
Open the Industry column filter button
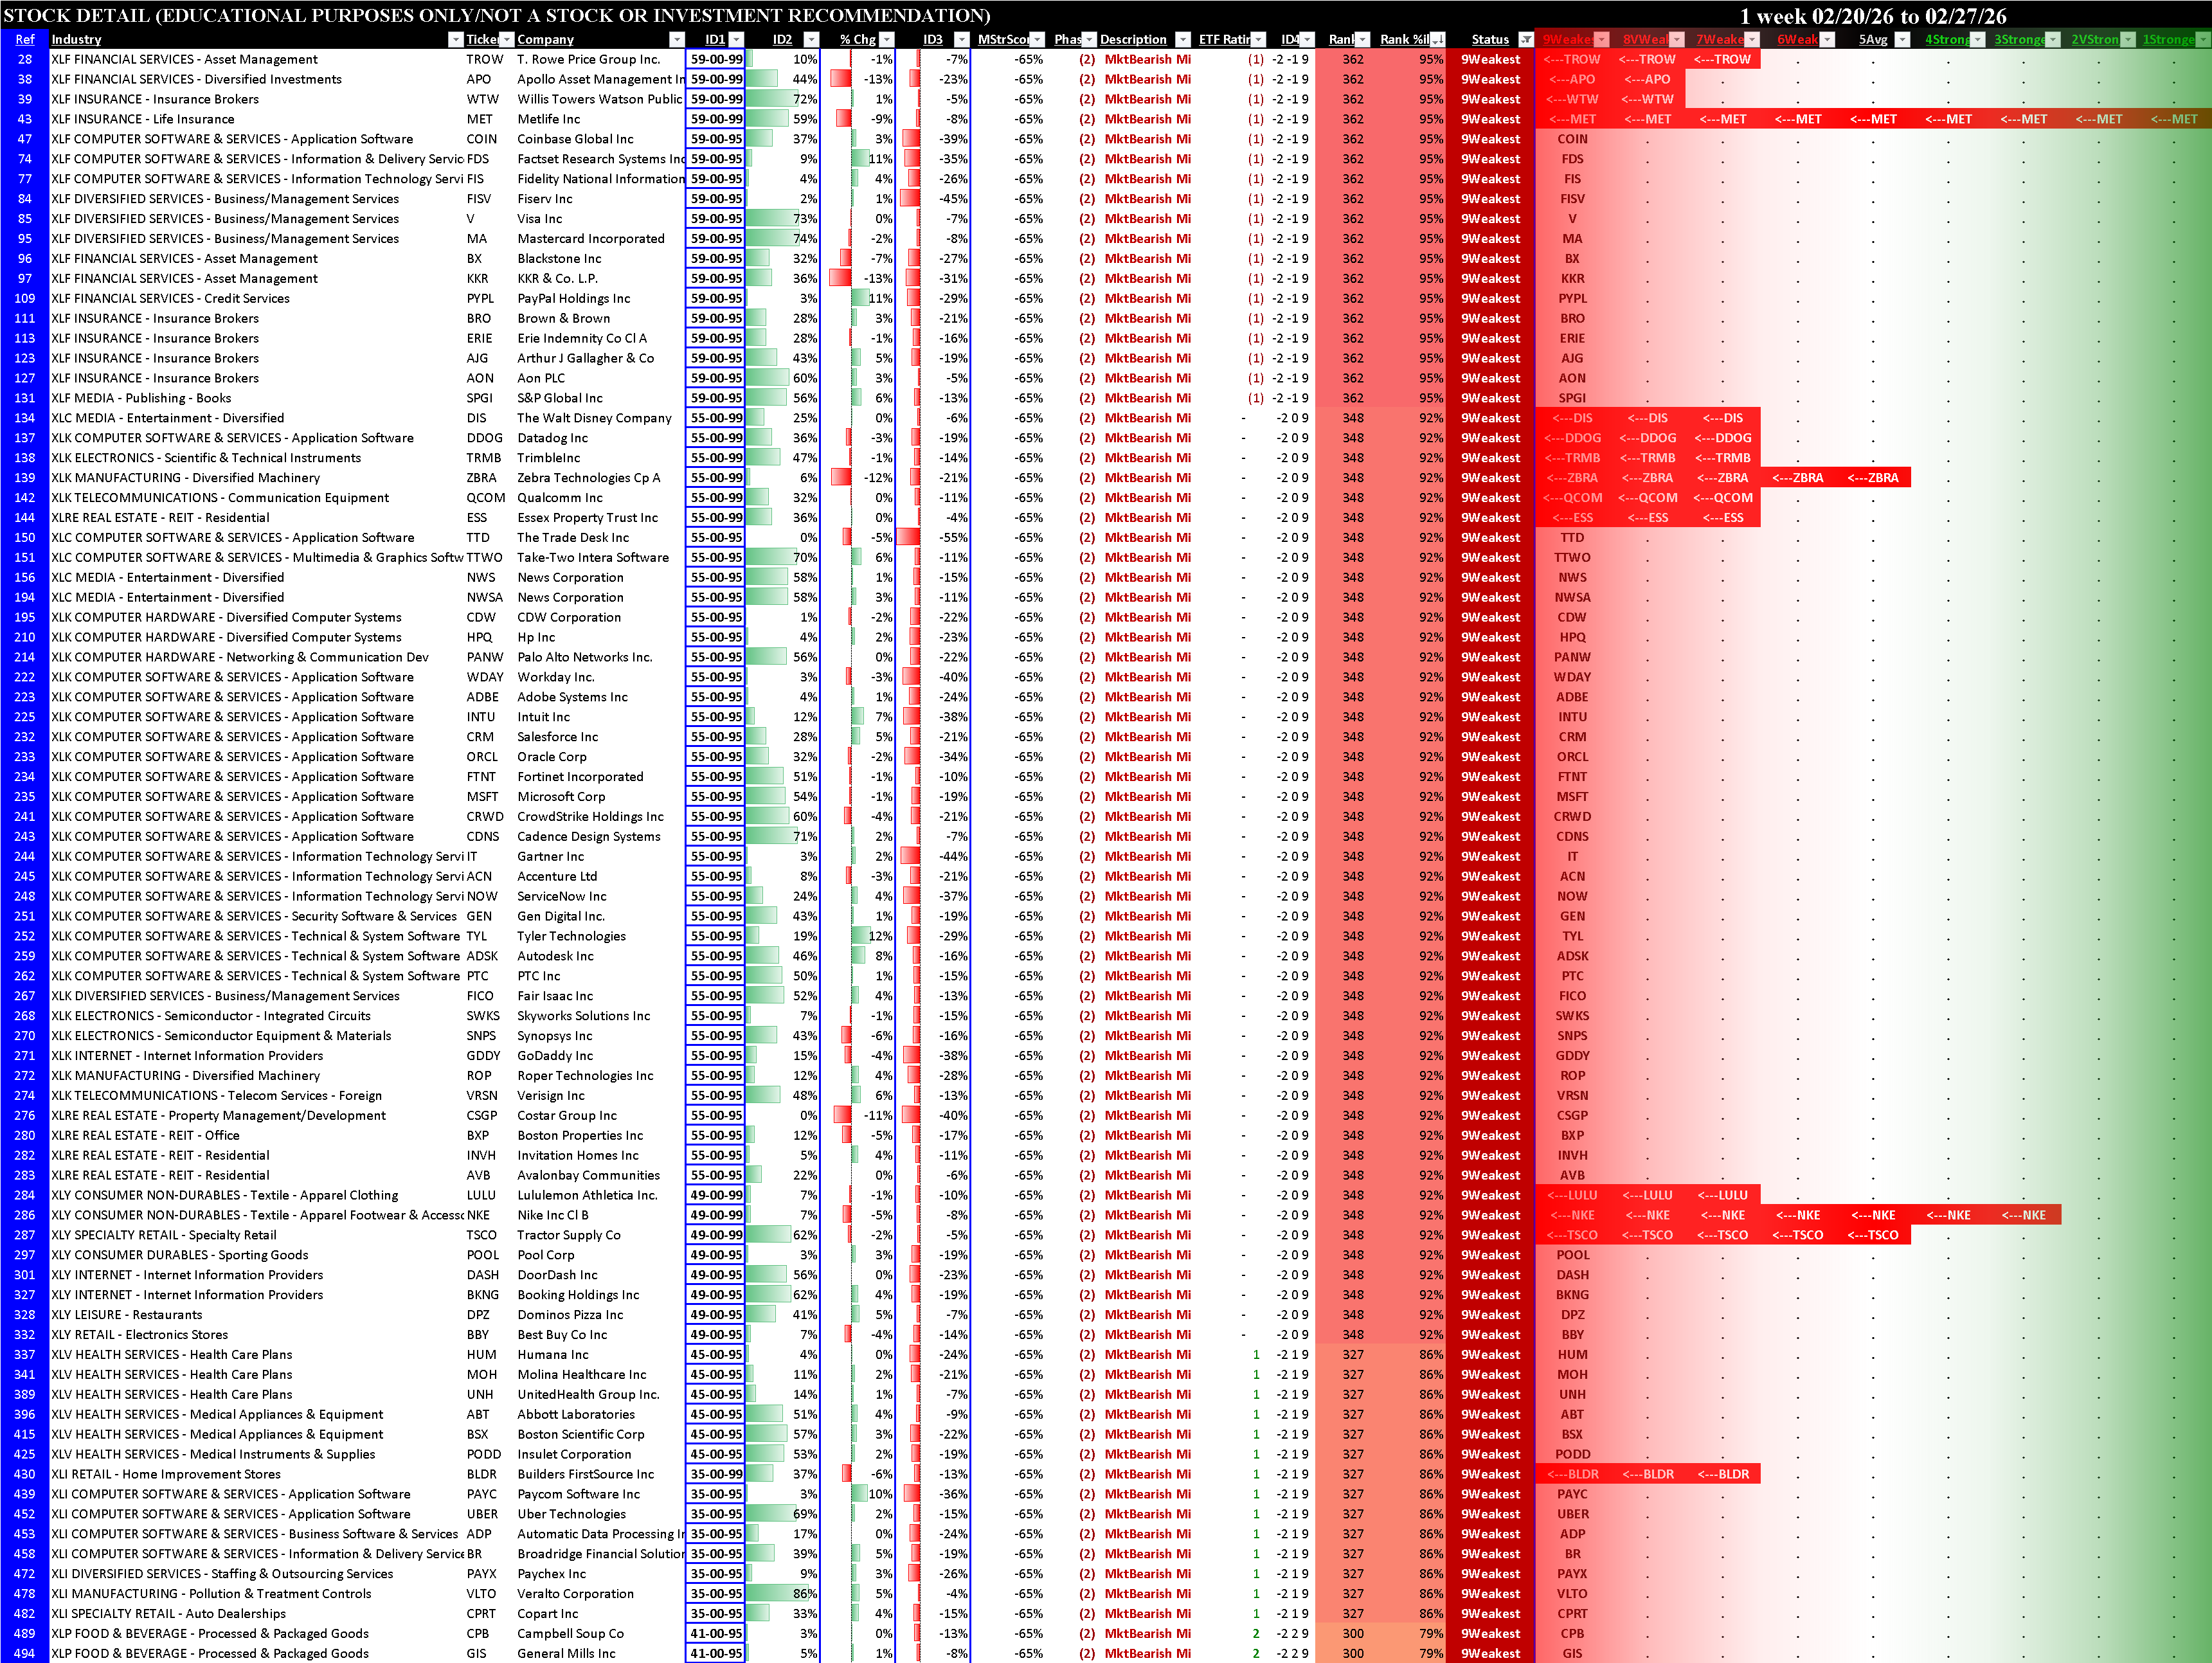tap(456, 40)
